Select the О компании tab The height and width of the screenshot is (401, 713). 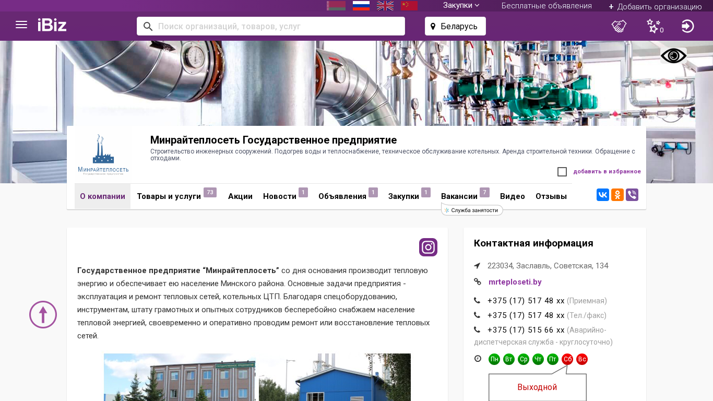point(102,196)
